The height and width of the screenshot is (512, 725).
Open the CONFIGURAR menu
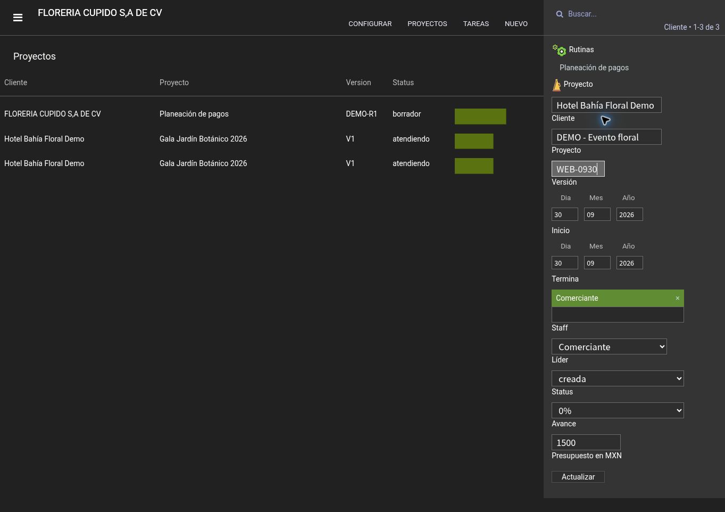click(x=370, y=24)
